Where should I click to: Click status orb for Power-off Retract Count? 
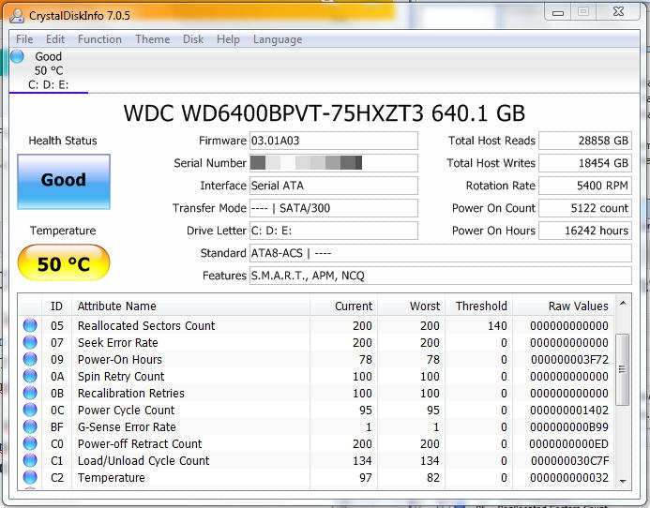[x=30, y=443]
